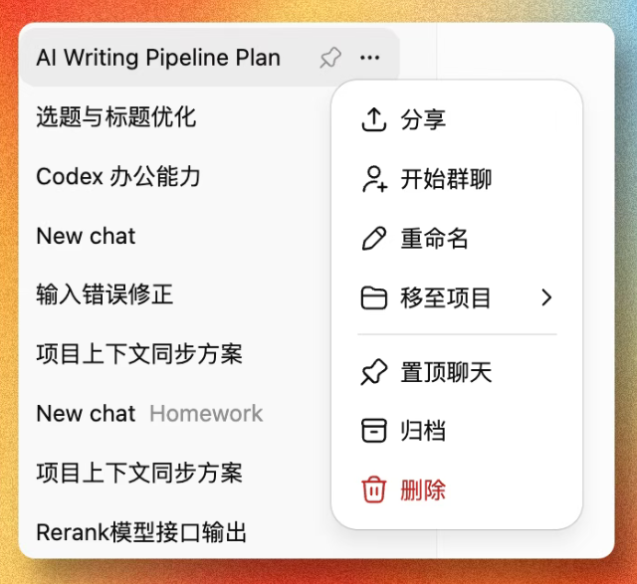Select the AI Writing Pipeline Plan chat title

tap(158, 58)
